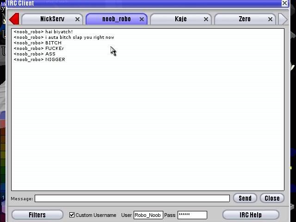
Task: Open the Kaje chat tab
Action: (181, 19)
